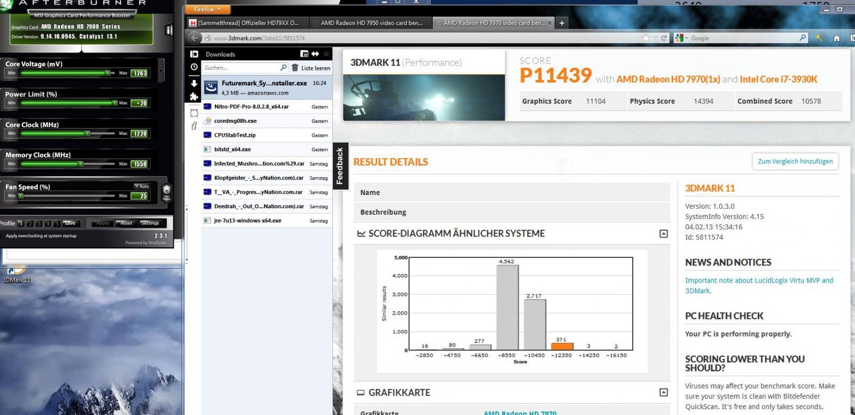855x415 pixels.
Task: Select Afterburner profile slot 3
Action: (39, 223)
